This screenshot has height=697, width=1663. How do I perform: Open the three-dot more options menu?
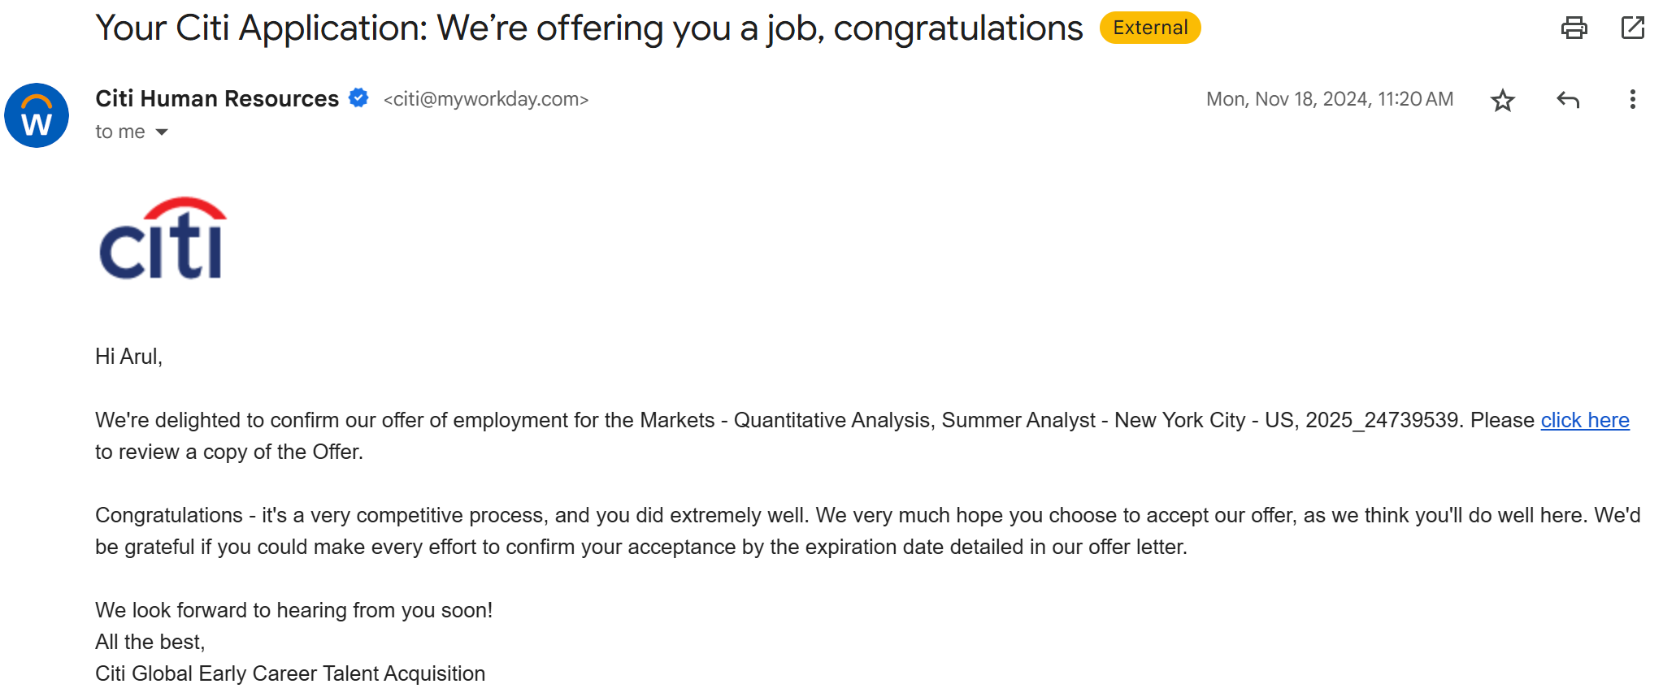(1632, 99)
